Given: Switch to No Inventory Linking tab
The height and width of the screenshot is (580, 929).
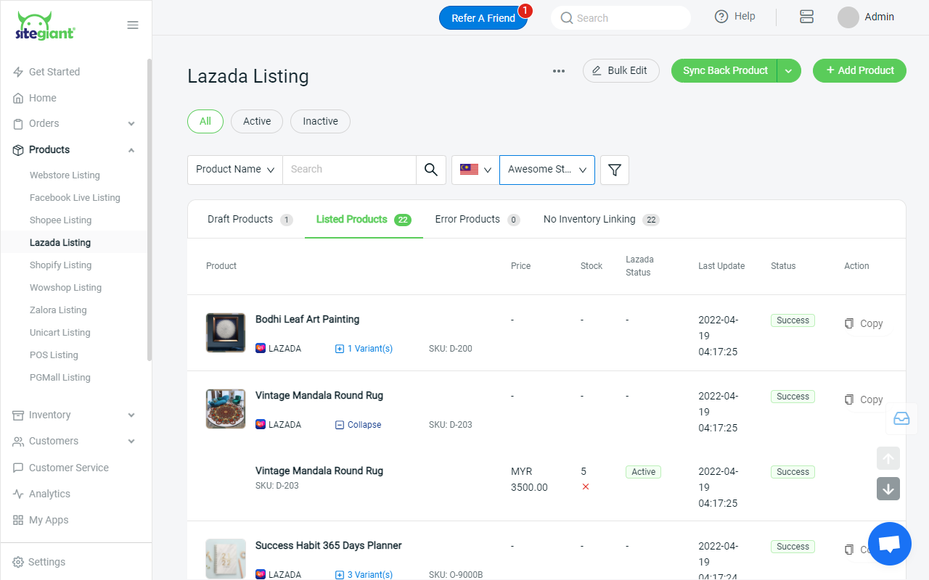Looking at the screenshot, I should [x=601, y=220].
